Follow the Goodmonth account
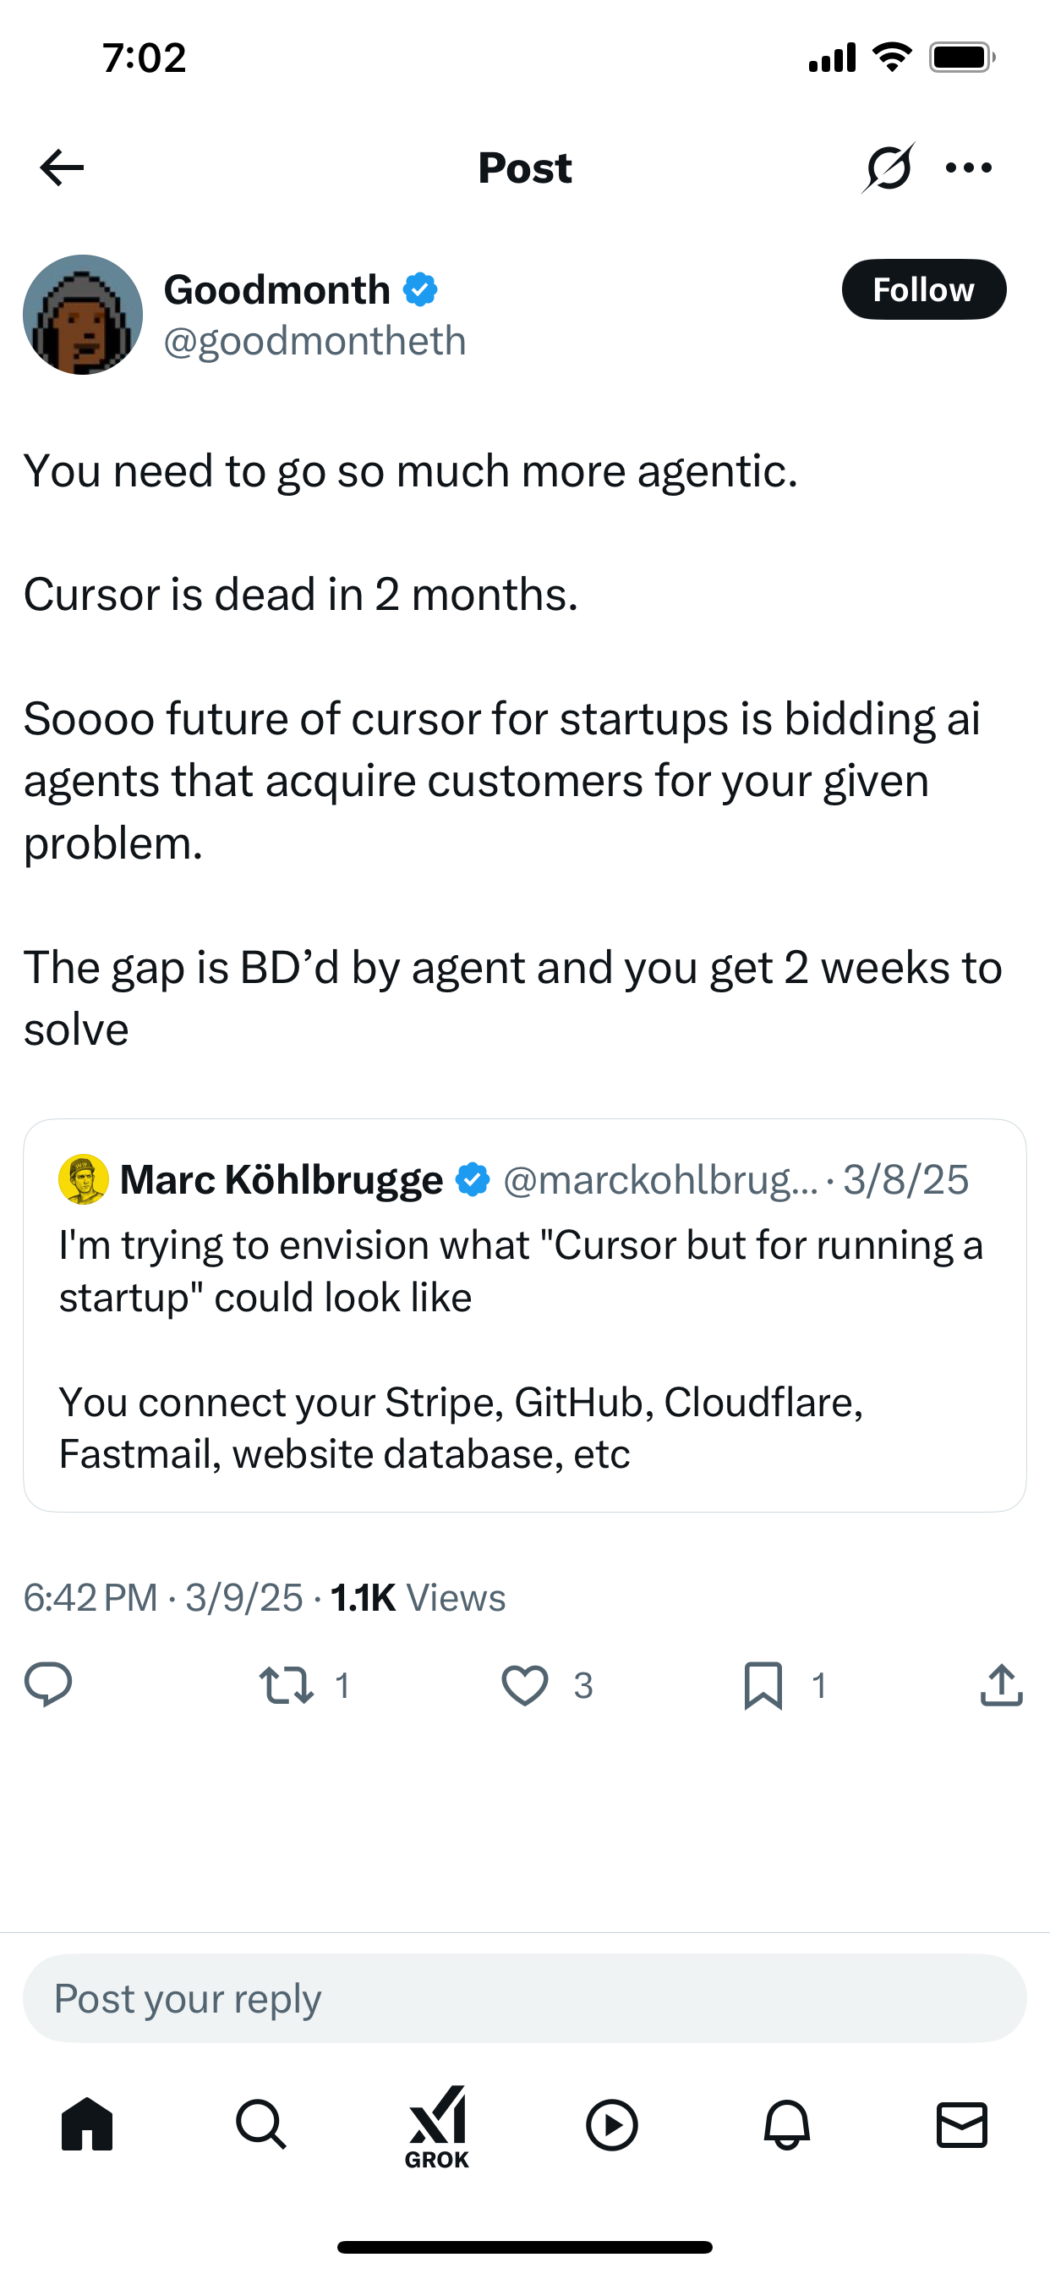Viewport: 1050px width, 2274px height. click(x=923, y=289)
